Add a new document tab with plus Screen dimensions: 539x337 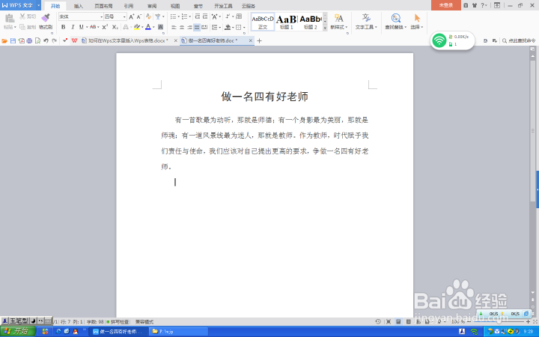click(x=259, y=40)
